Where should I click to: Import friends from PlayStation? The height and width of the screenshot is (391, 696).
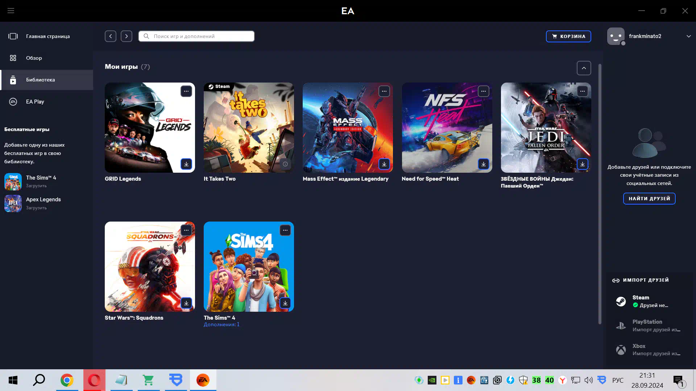point(649,325)
